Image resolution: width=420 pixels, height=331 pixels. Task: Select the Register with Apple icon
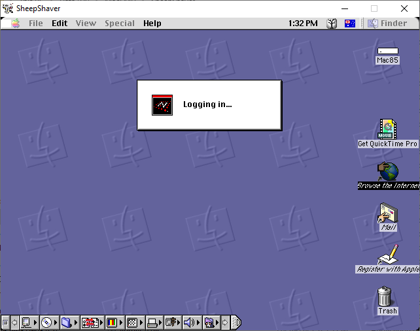click(388, 255)
